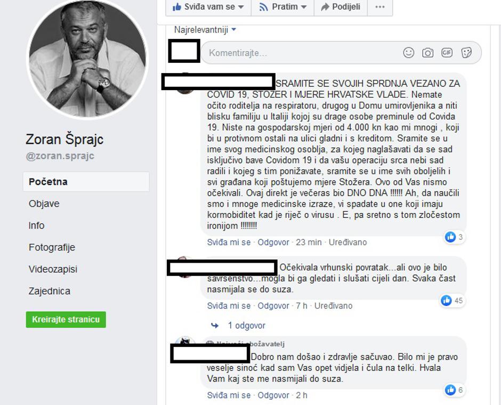Expand the Najrelevantniji sort dropdown
Image resolution: width=501 pixels, height=405 pixels.
click(205, 30)
